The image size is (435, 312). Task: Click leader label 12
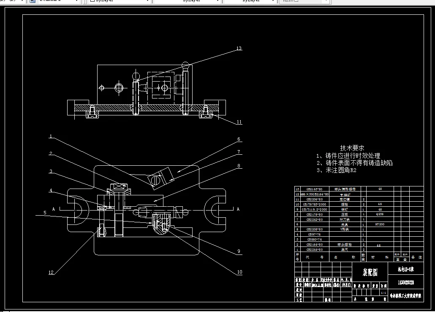tap(51, 272)
